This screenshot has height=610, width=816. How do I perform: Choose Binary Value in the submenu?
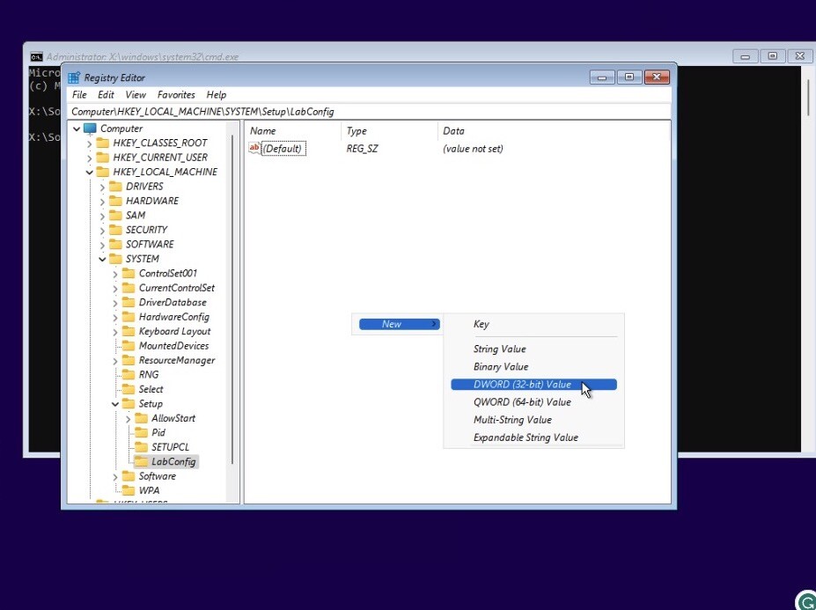533,367
